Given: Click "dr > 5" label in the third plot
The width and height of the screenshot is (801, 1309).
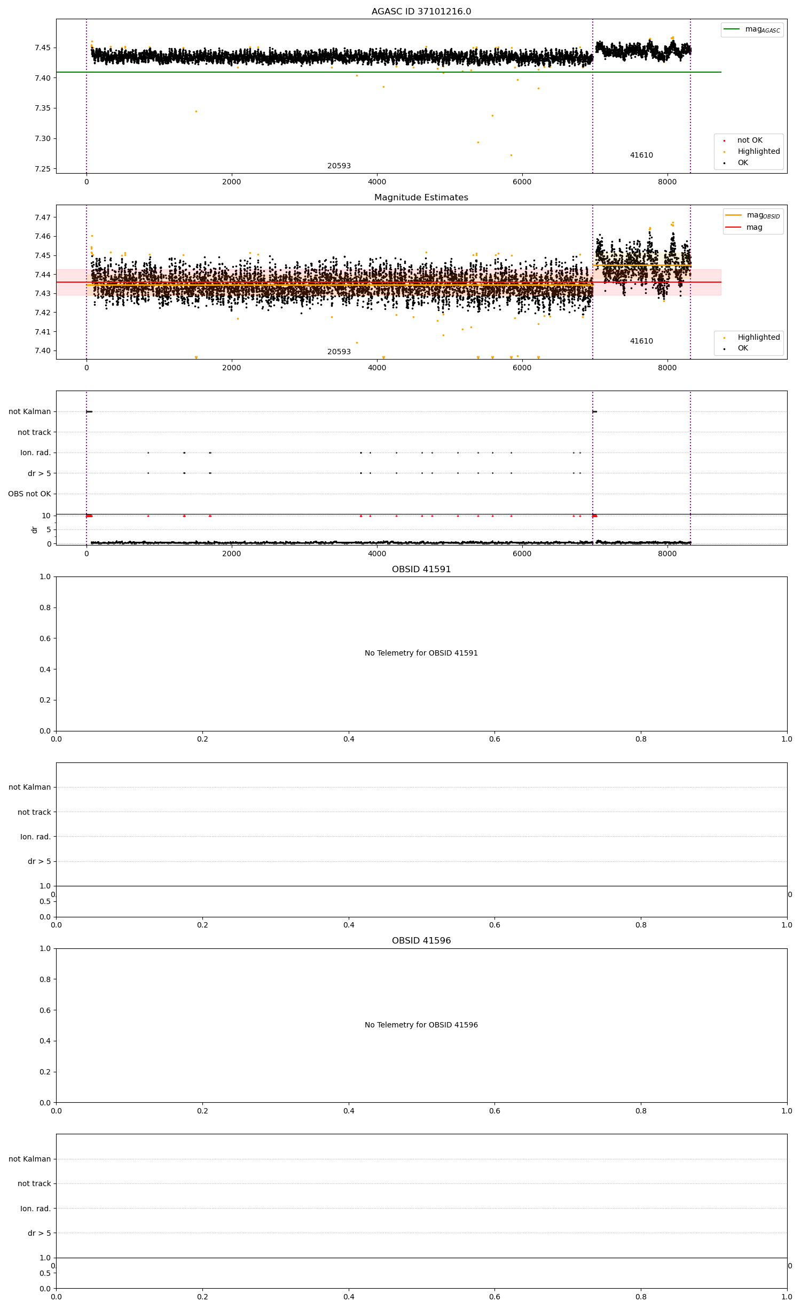Looking at the screenshot, I should click(40, 473).
